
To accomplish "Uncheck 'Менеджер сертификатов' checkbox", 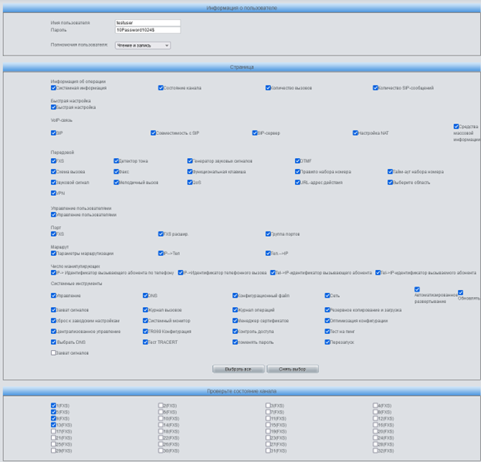I will (x=235, y=321).
